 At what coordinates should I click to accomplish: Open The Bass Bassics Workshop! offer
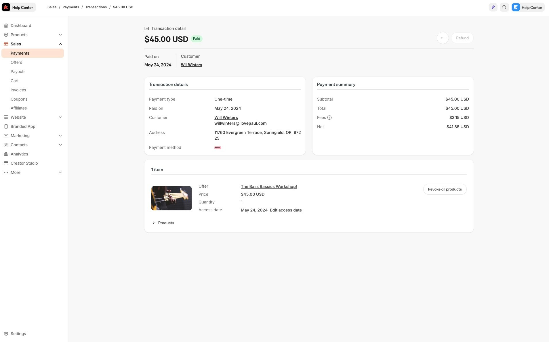[x=268, y=186]
